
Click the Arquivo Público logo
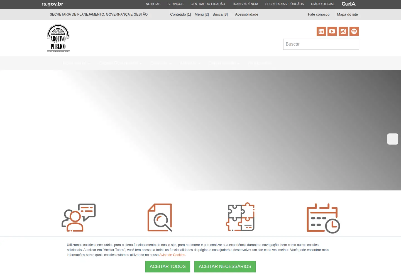[58, 38]
